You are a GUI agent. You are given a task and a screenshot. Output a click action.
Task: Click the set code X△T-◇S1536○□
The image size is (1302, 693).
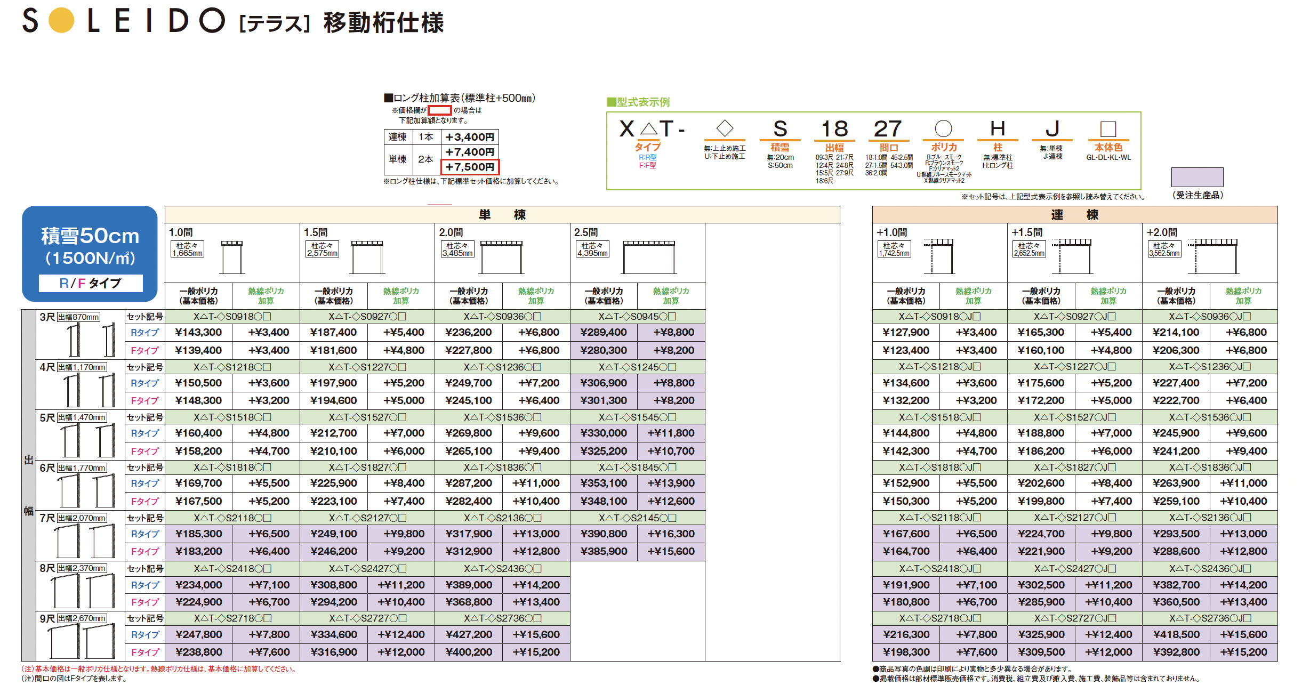point(502,417)
